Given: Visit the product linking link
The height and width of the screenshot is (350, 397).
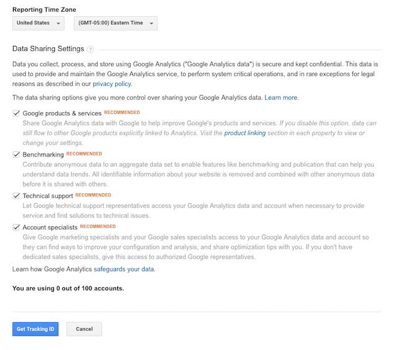Looking at the screenshot, I should (245, 133).
